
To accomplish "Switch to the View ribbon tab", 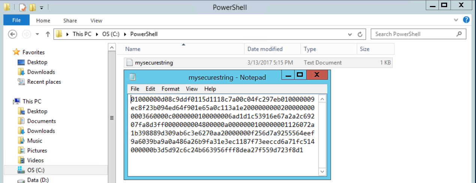I will (x=96, y=21).
